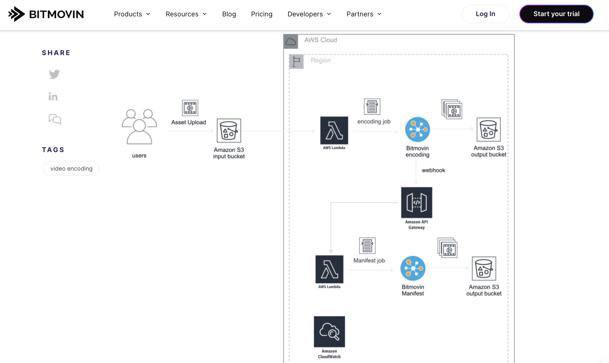This screenshot has height=363, width=609.
Task: Select the video encoding tag
Action: 71,168
